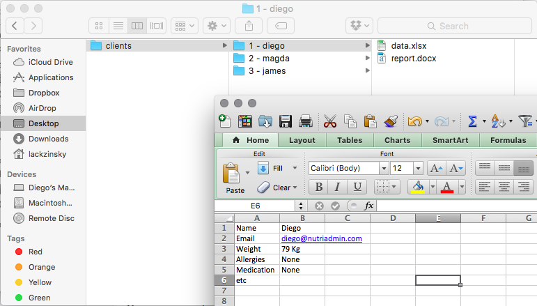Click the function fx icon in formula bar

[x=368, y=206]
